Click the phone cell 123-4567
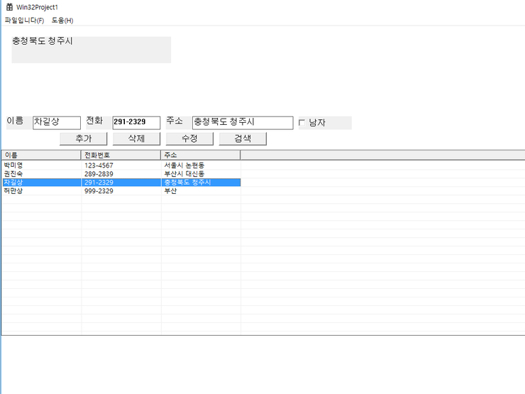 click(x=99, y=165)
